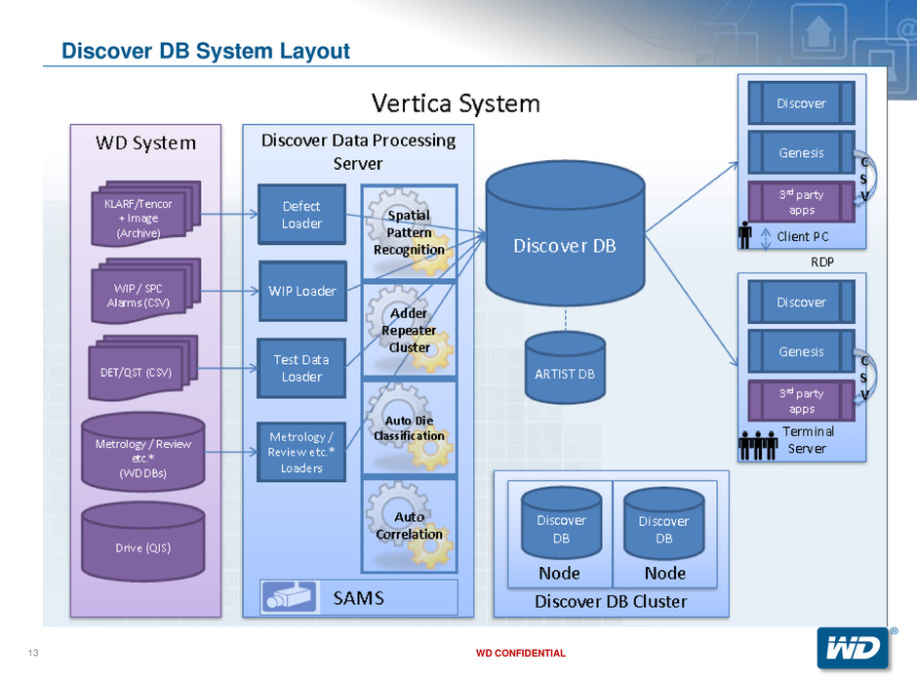Click the Discover DB System Layout title
Viewport: 917px width, 688px height.
(x=205, y=51)
